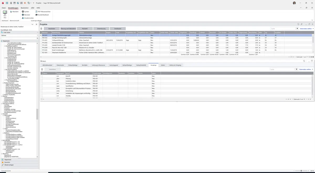Open the Adresse combo box in navigation pane
Viewport: 315px width, 173px height.
(19, 35)
